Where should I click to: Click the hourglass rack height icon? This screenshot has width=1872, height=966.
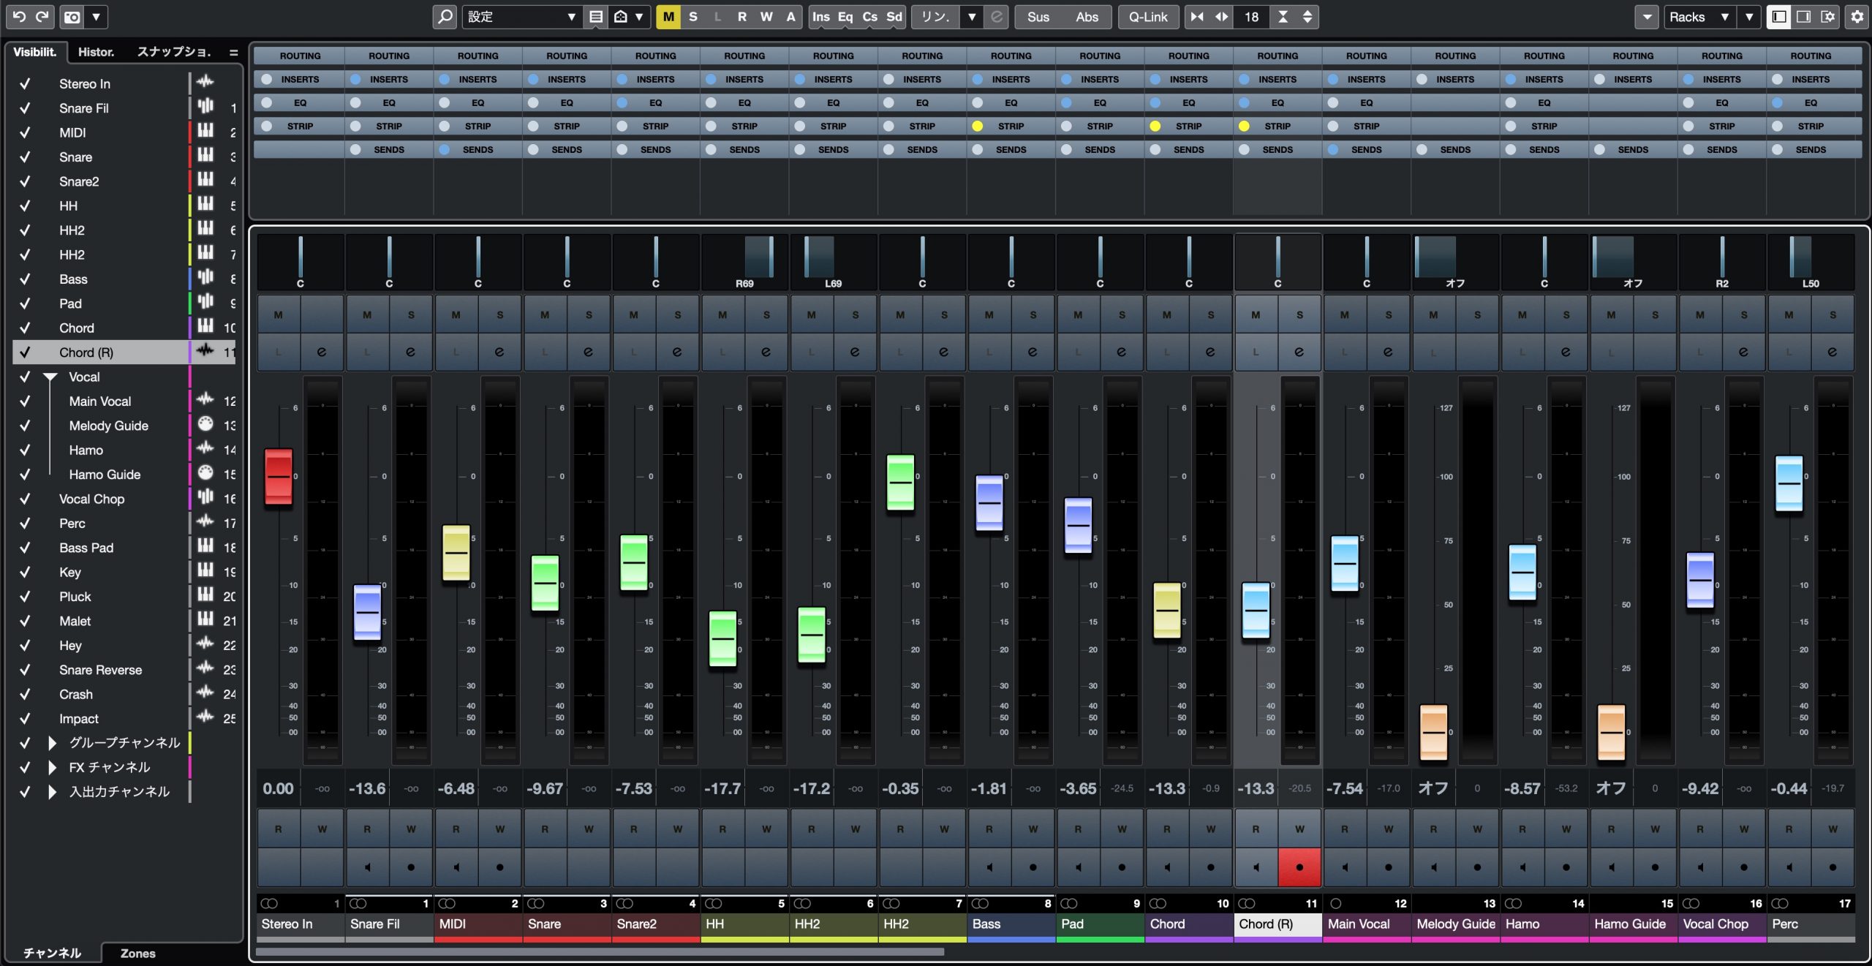tap(1283, 16)
